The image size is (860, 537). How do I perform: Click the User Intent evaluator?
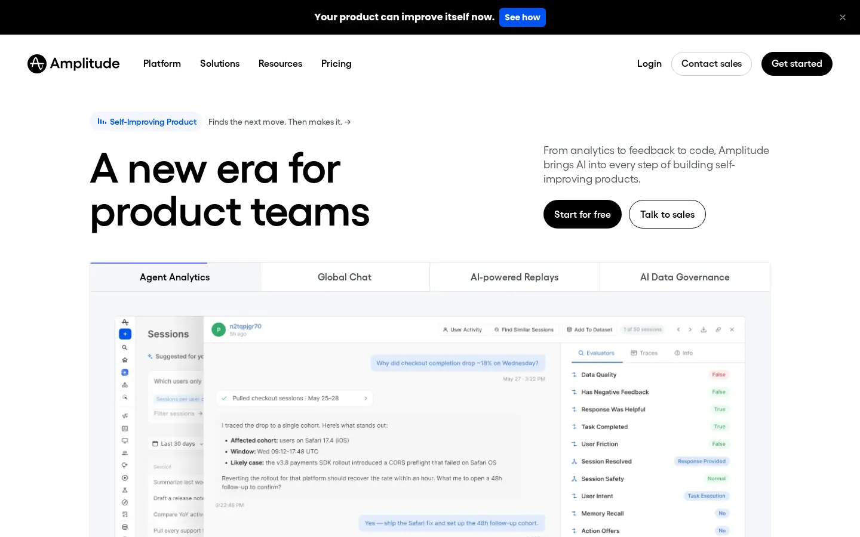(x=650, y=496)
